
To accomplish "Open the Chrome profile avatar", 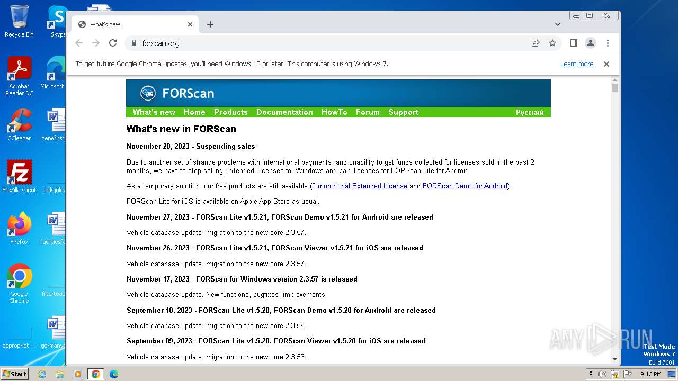I will pyautogui.click(x=591, y=43).
